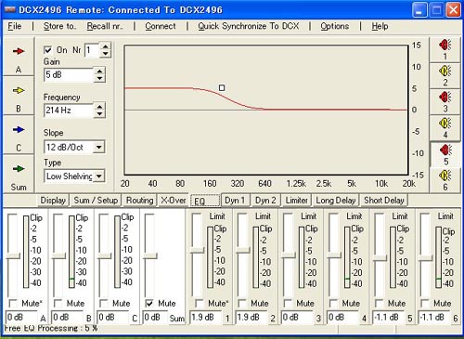The width and height of the screenshot is (464, 339).
Task: Click Sum channel gain fader
Action: click(x=150, y=255)
